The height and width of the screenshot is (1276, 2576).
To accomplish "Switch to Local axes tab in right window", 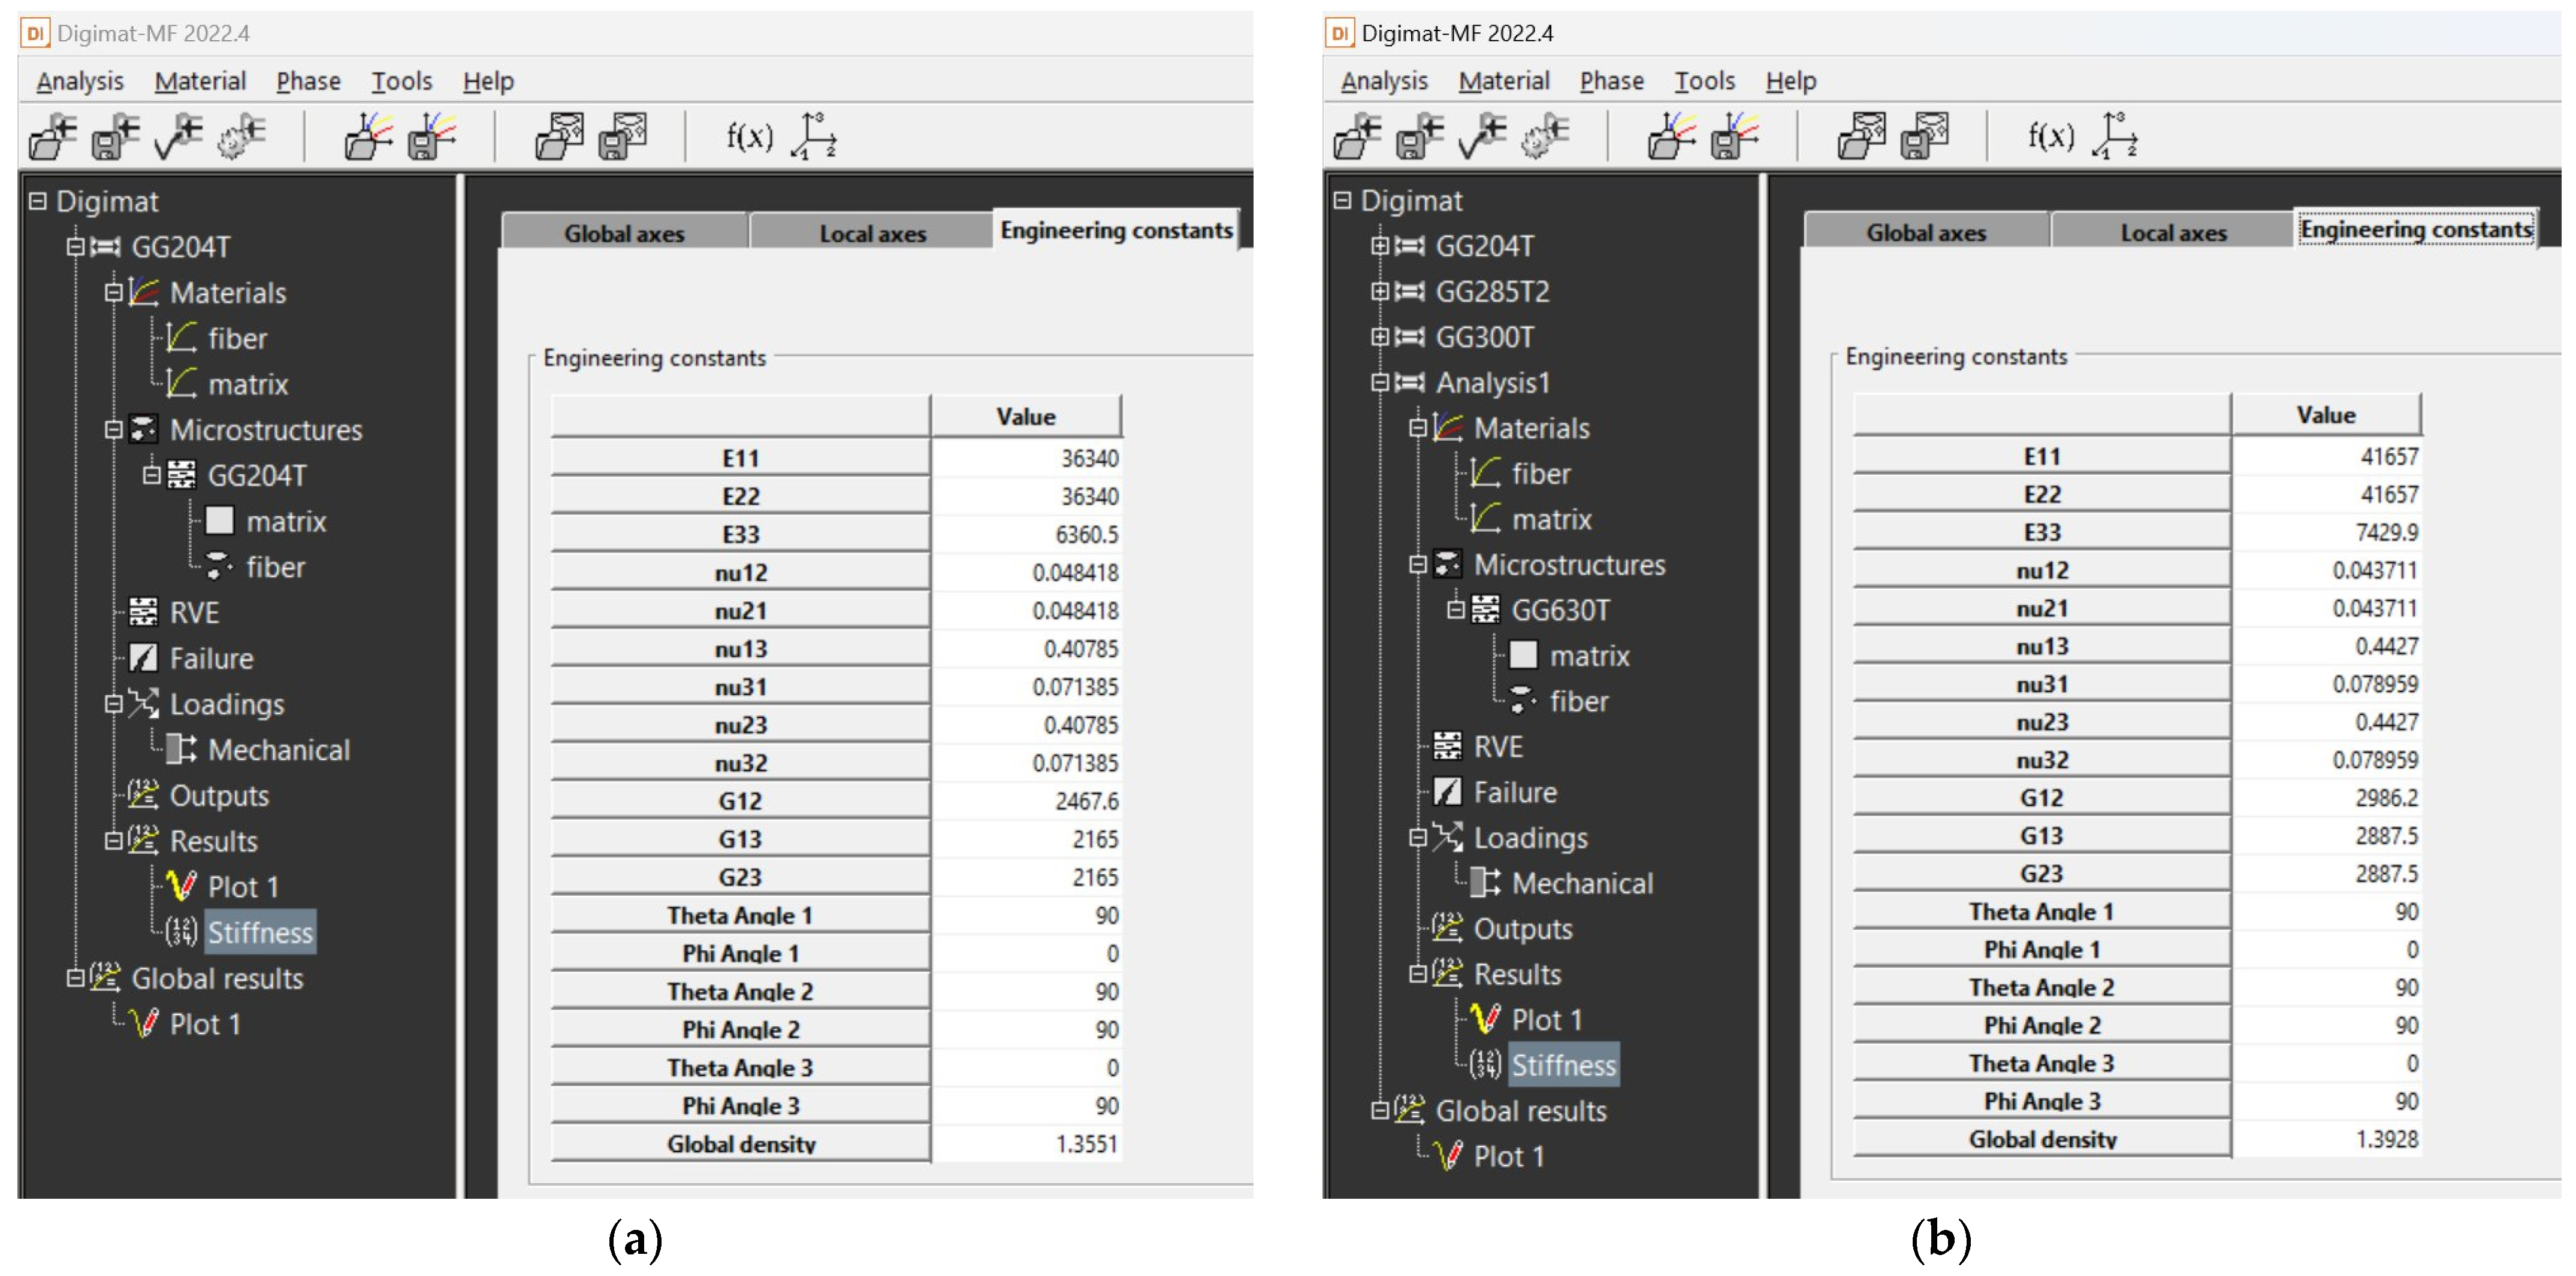I will pyautogui.click(x=2173, y=232).
